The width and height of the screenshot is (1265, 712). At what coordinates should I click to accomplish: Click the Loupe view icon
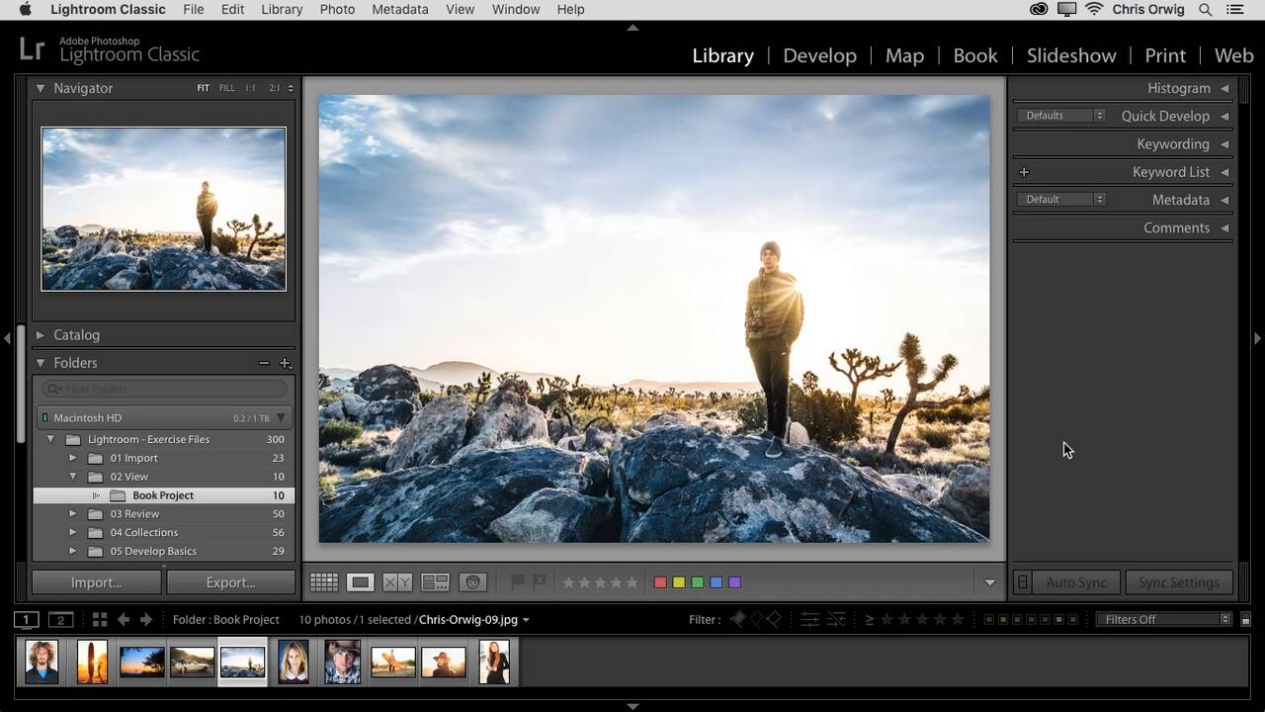(361, 582)
